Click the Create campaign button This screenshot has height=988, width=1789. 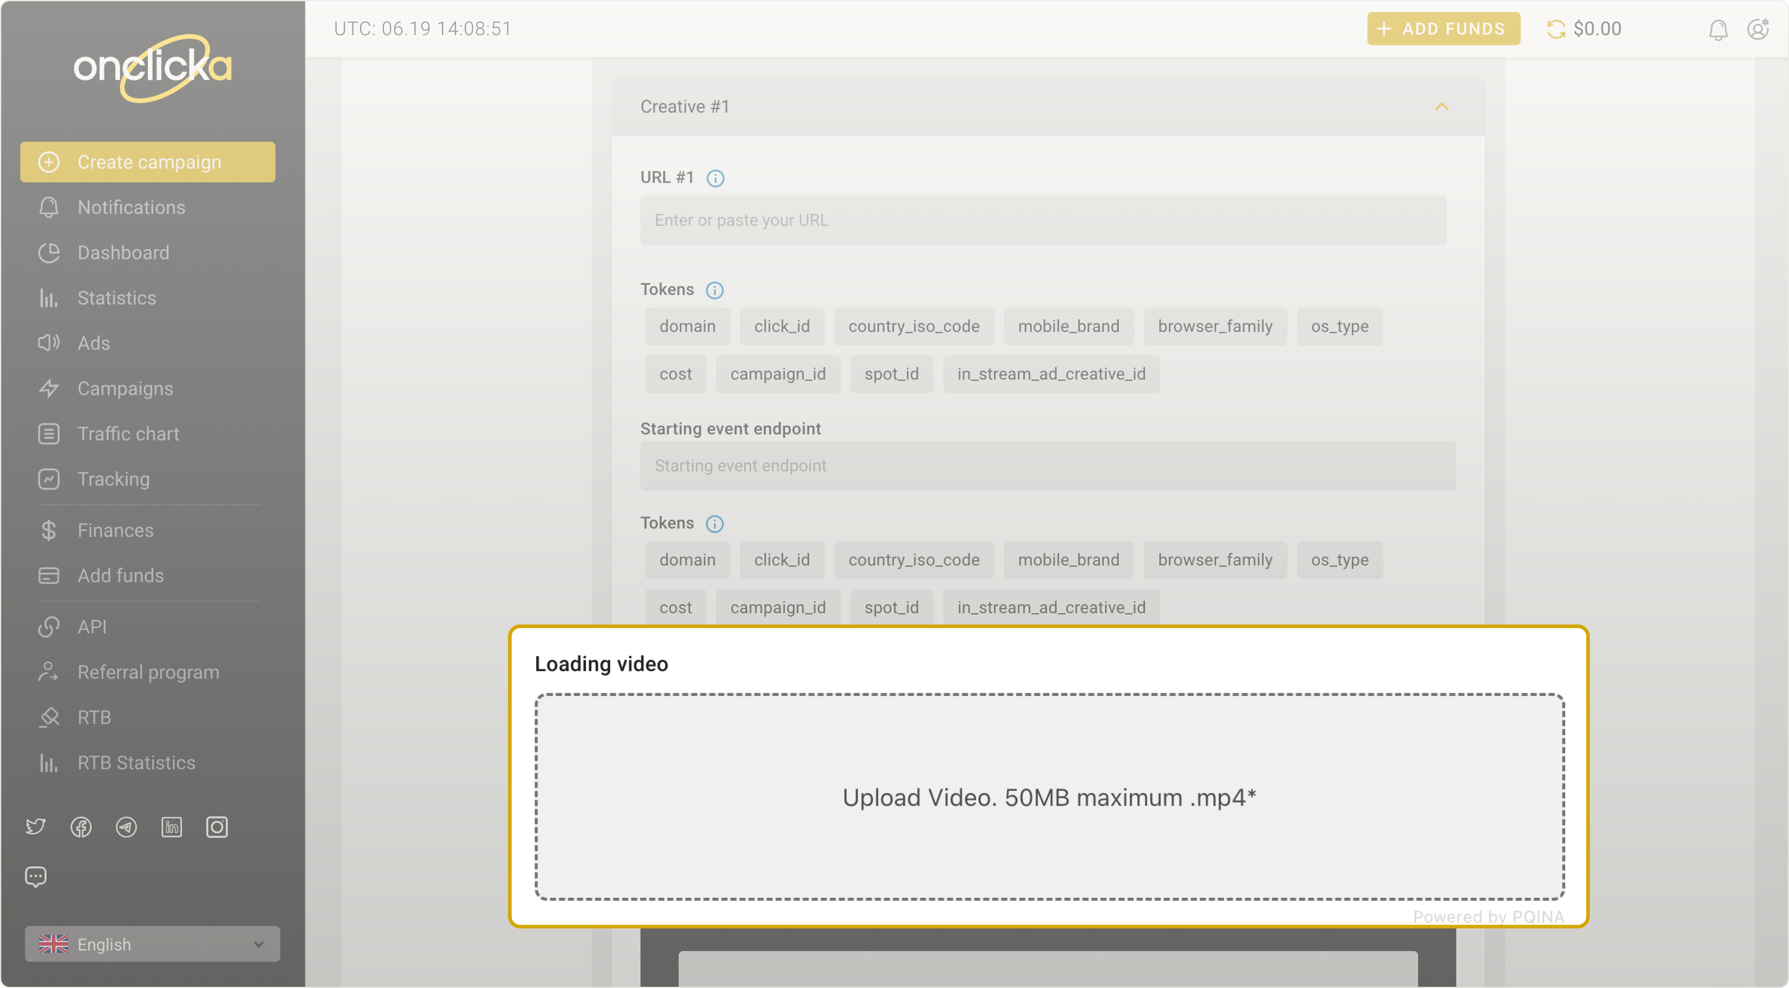[148, 162]
